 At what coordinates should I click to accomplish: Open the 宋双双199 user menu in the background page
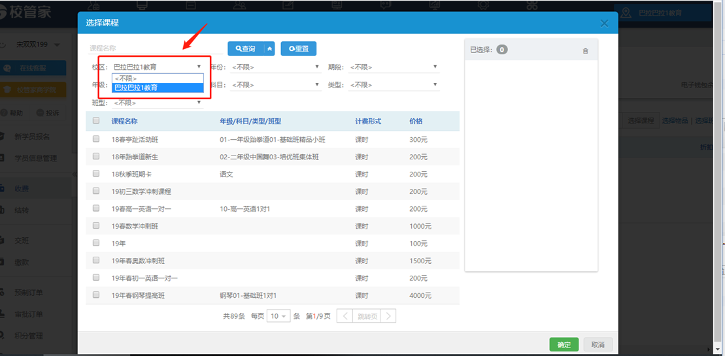click(38, 45)
